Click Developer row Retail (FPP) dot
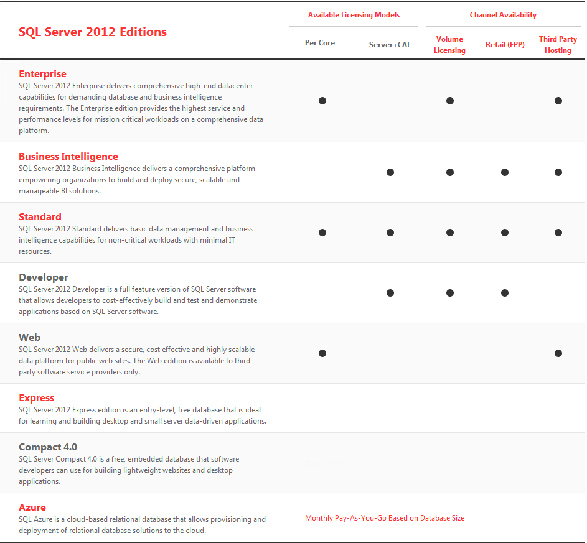Image resolution: width=587 pixels, height=543 pixels. [505, 293]
